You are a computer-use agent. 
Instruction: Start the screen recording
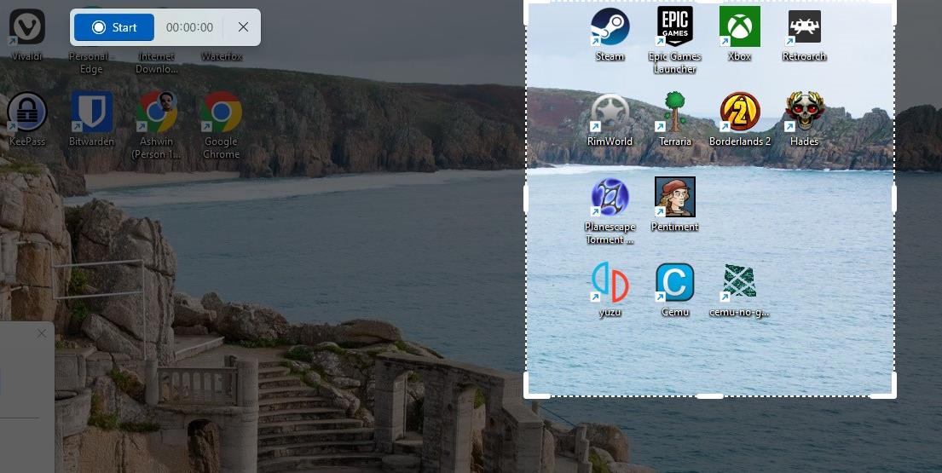(x=114, y=27)
